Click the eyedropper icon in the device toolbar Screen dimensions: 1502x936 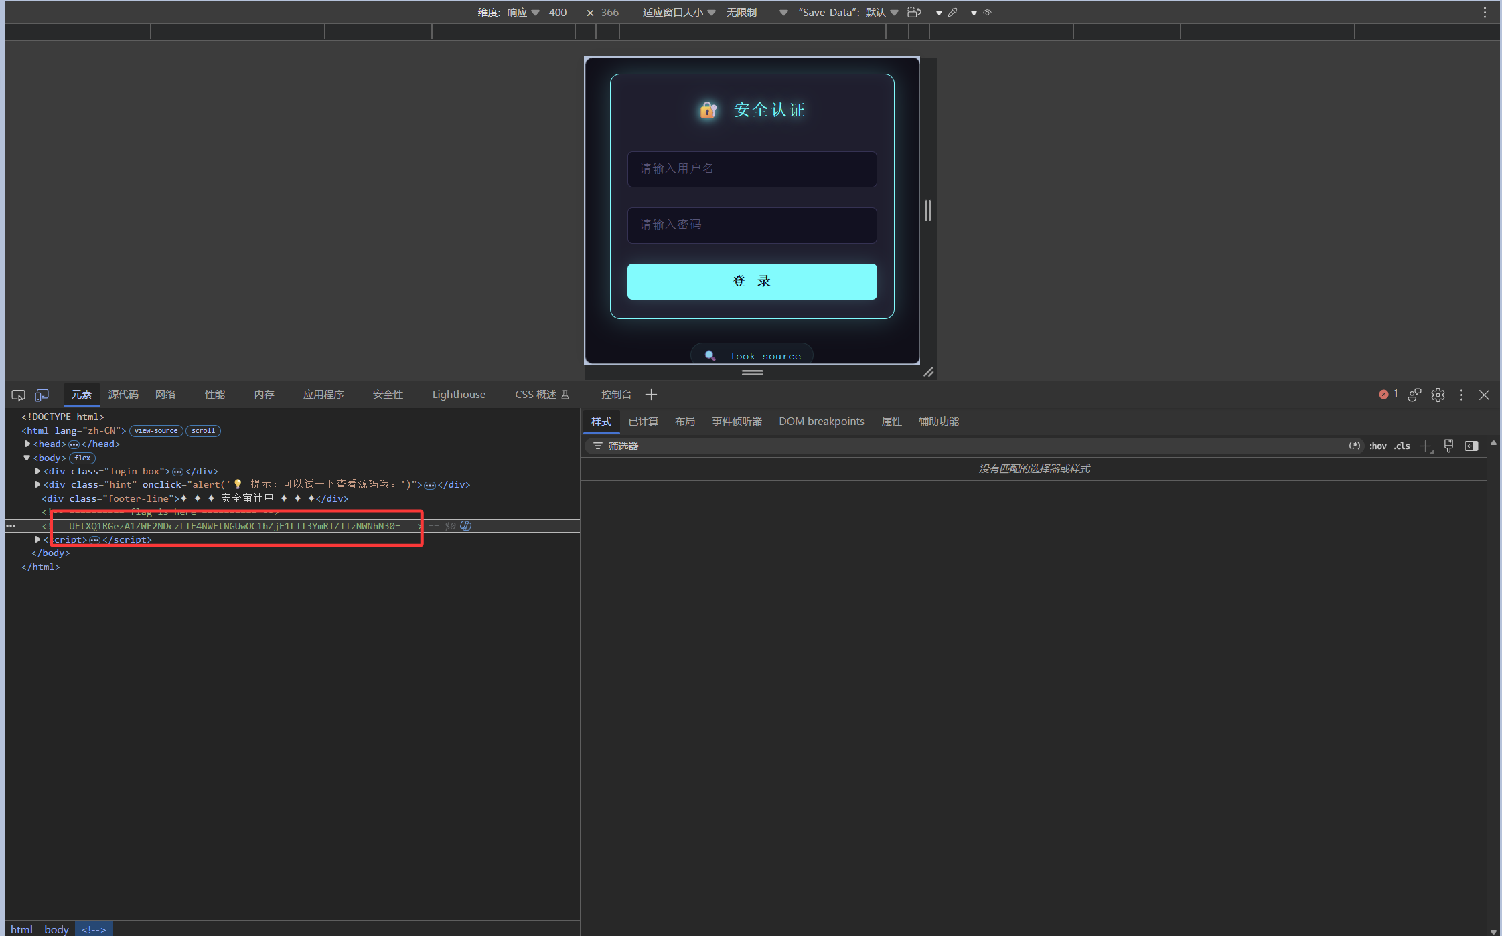[952, 12]
